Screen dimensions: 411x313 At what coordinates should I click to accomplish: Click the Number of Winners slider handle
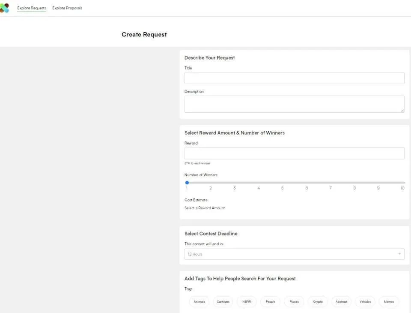point(187,183)
